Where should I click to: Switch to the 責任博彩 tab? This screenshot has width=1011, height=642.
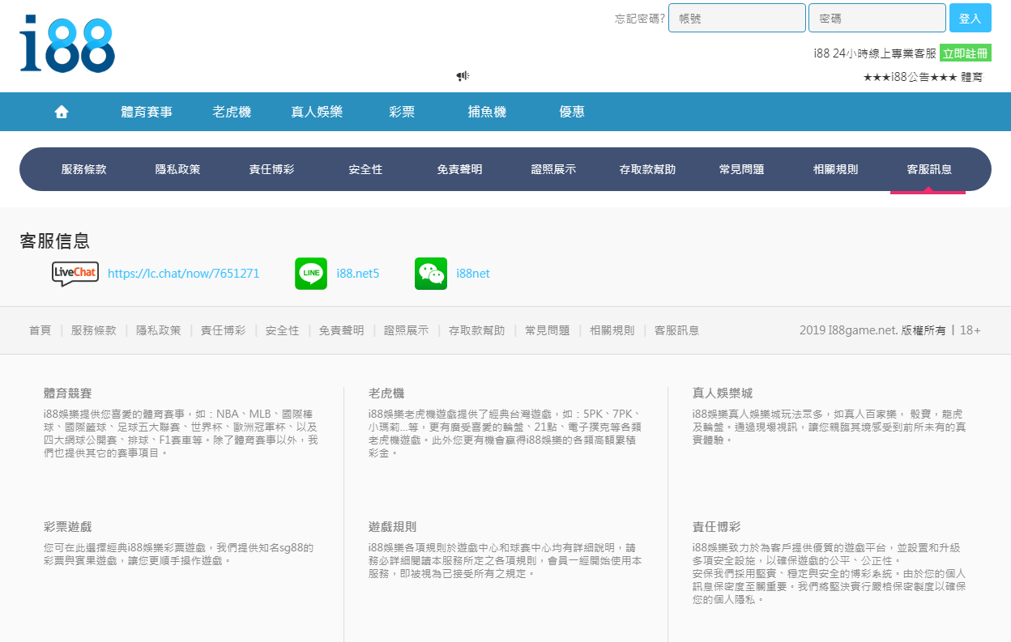coord(271,170)
